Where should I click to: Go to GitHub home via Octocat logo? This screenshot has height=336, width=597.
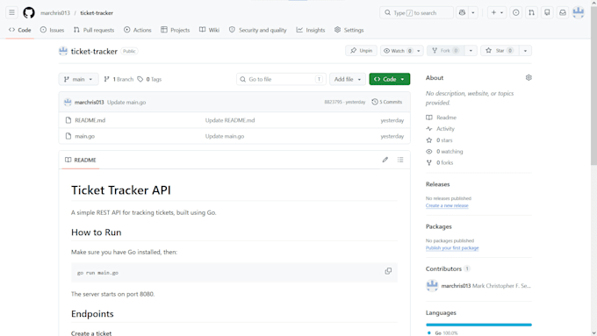(x=29, y=12)
